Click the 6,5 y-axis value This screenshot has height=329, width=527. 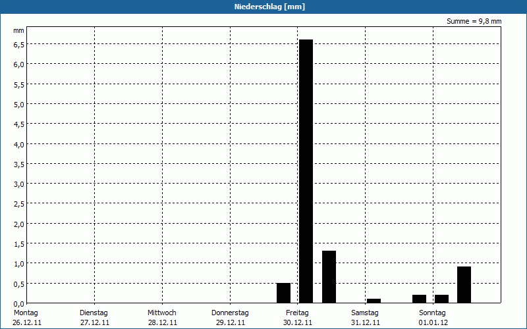tap(19, 45)
